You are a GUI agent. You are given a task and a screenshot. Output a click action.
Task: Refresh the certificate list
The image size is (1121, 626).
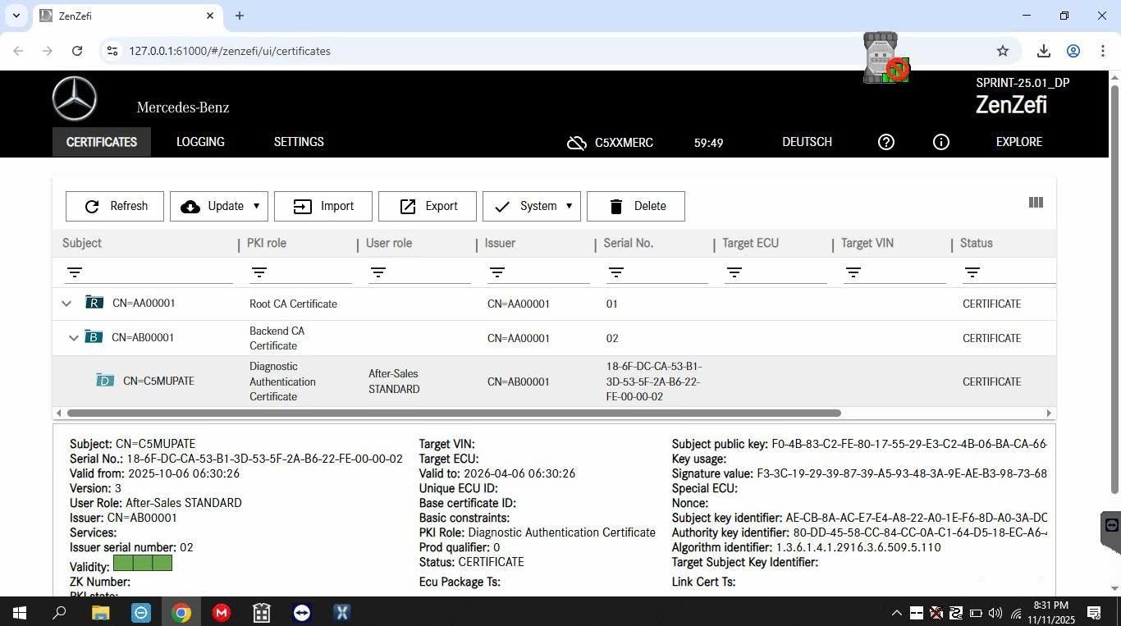[x=114, y=206]
